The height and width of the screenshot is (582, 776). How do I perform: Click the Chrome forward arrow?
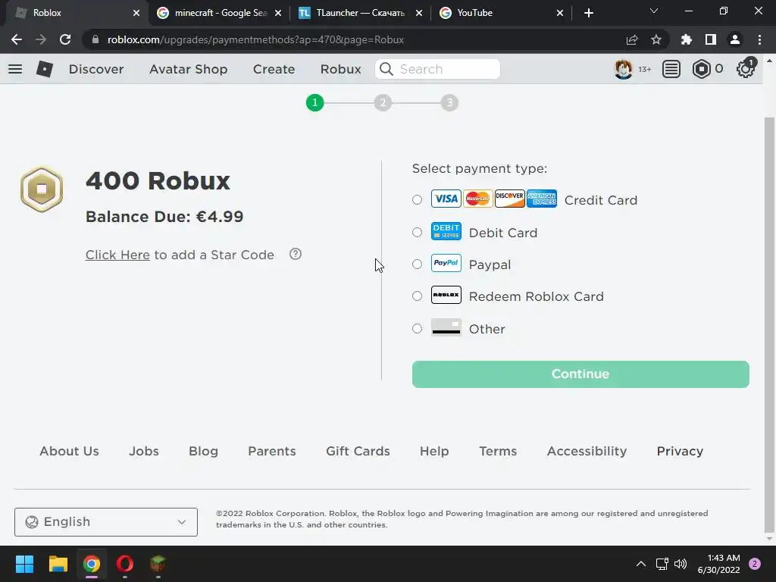point(41,39)
